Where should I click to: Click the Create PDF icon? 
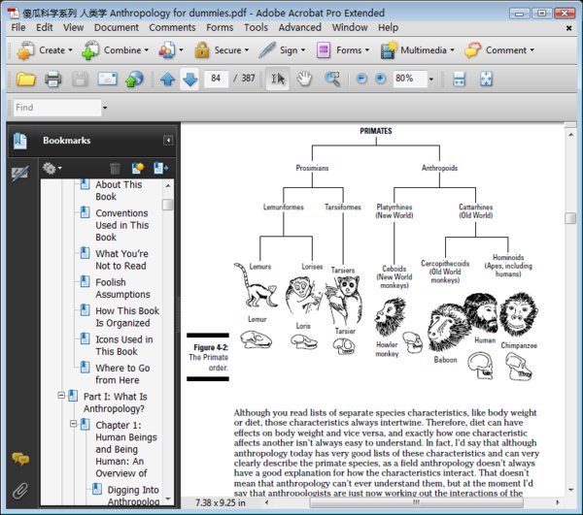(25, 50)
